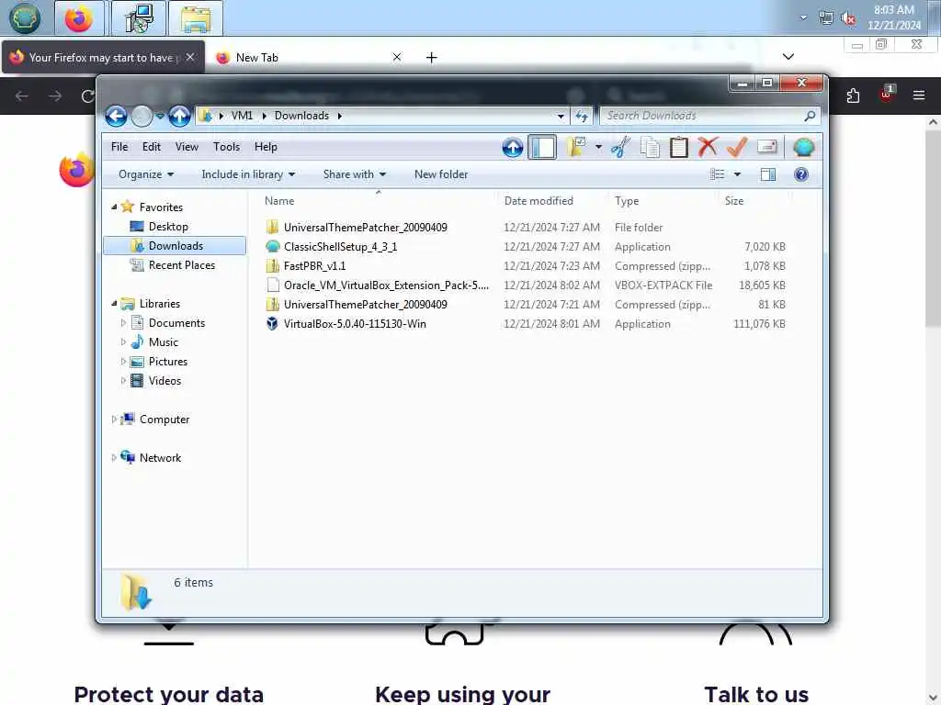Viewport: 941px width, 705px height.
Task: Select the UniversalThemePatcher_20090409 file folder
Action: coord(366,228)
